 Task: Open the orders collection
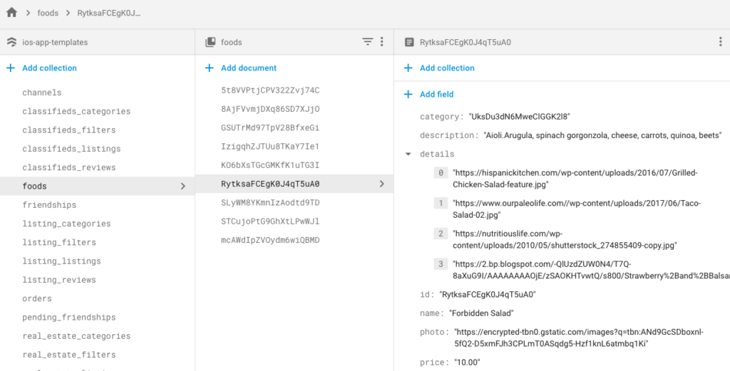[37, 298]
